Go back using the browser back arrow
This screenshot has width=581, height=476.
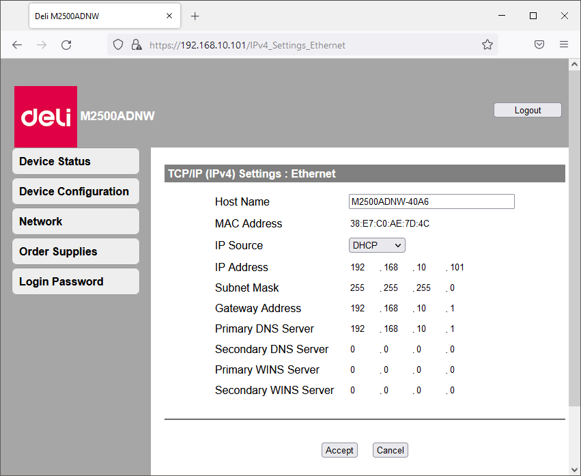click(x=17, y=45)
